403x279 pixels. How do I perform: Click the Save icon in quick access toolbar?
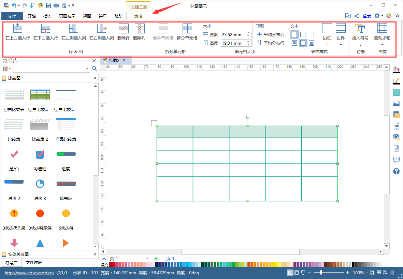pos(48,5)
